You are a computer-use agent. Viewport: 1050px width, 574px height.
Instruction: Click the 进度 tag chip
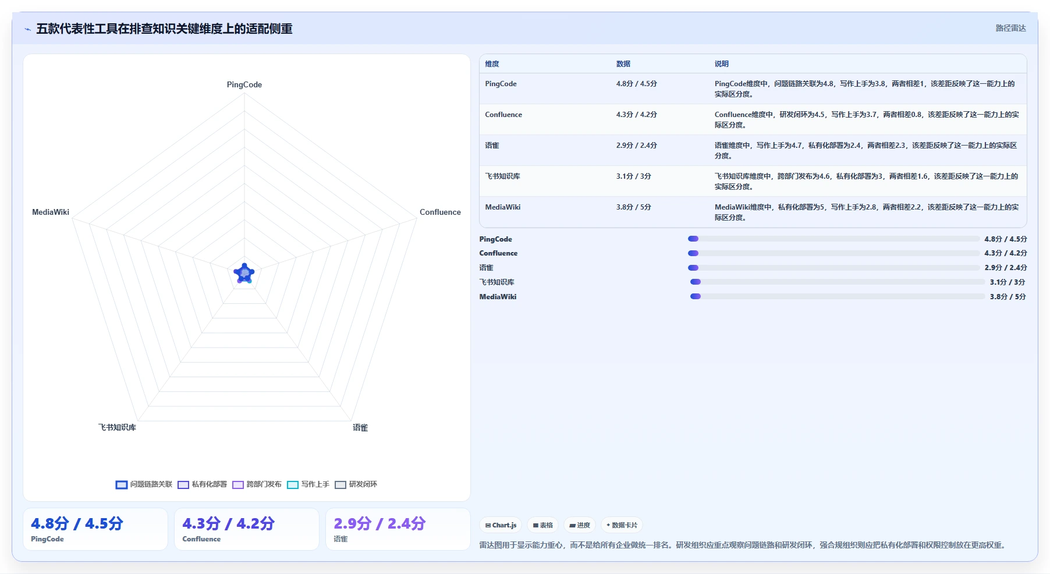580,525
